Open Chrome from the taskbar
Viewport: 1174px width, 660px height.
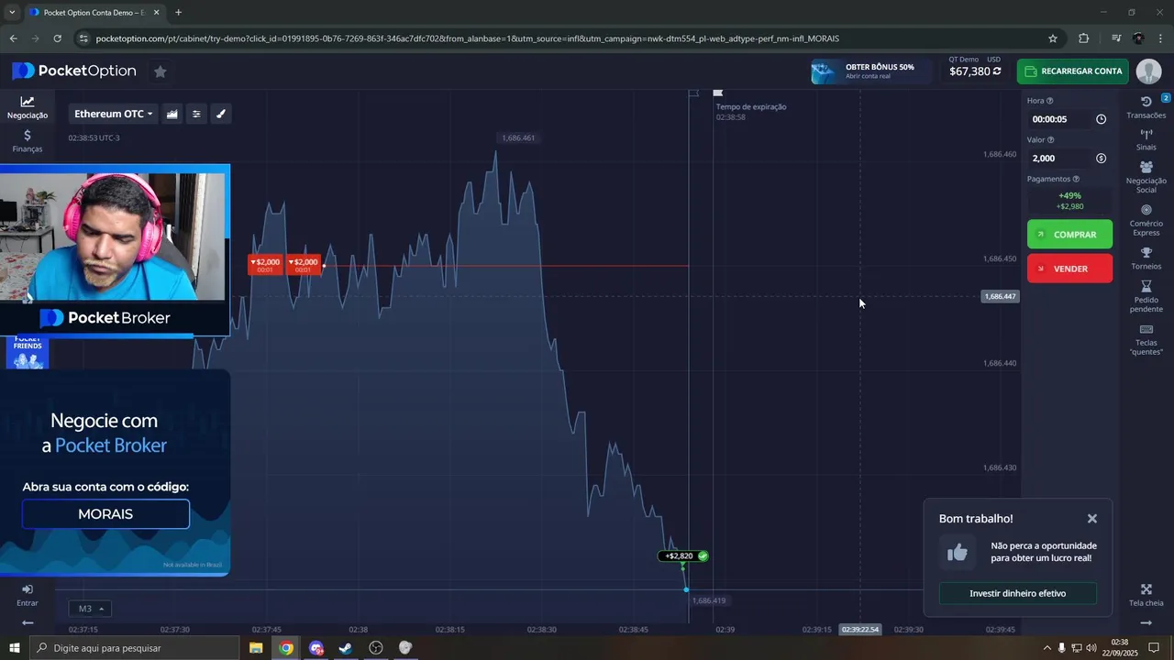pos(286,648)
